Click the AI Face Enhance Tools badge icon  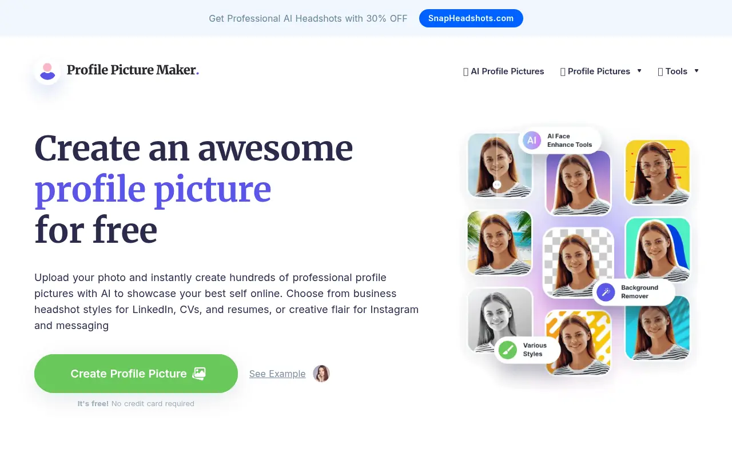click(531, 140)
